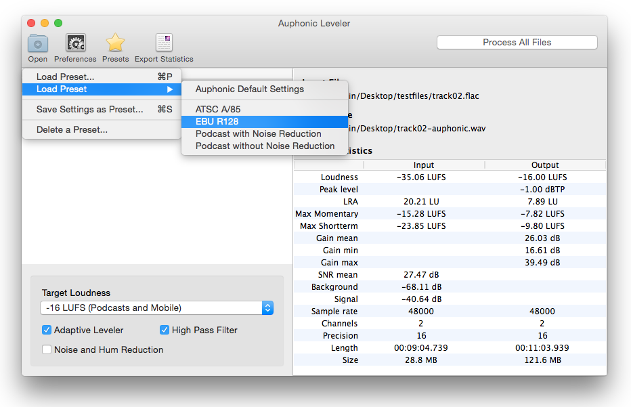Pick Podcast with Noise Reduction preset

(265, 133)
